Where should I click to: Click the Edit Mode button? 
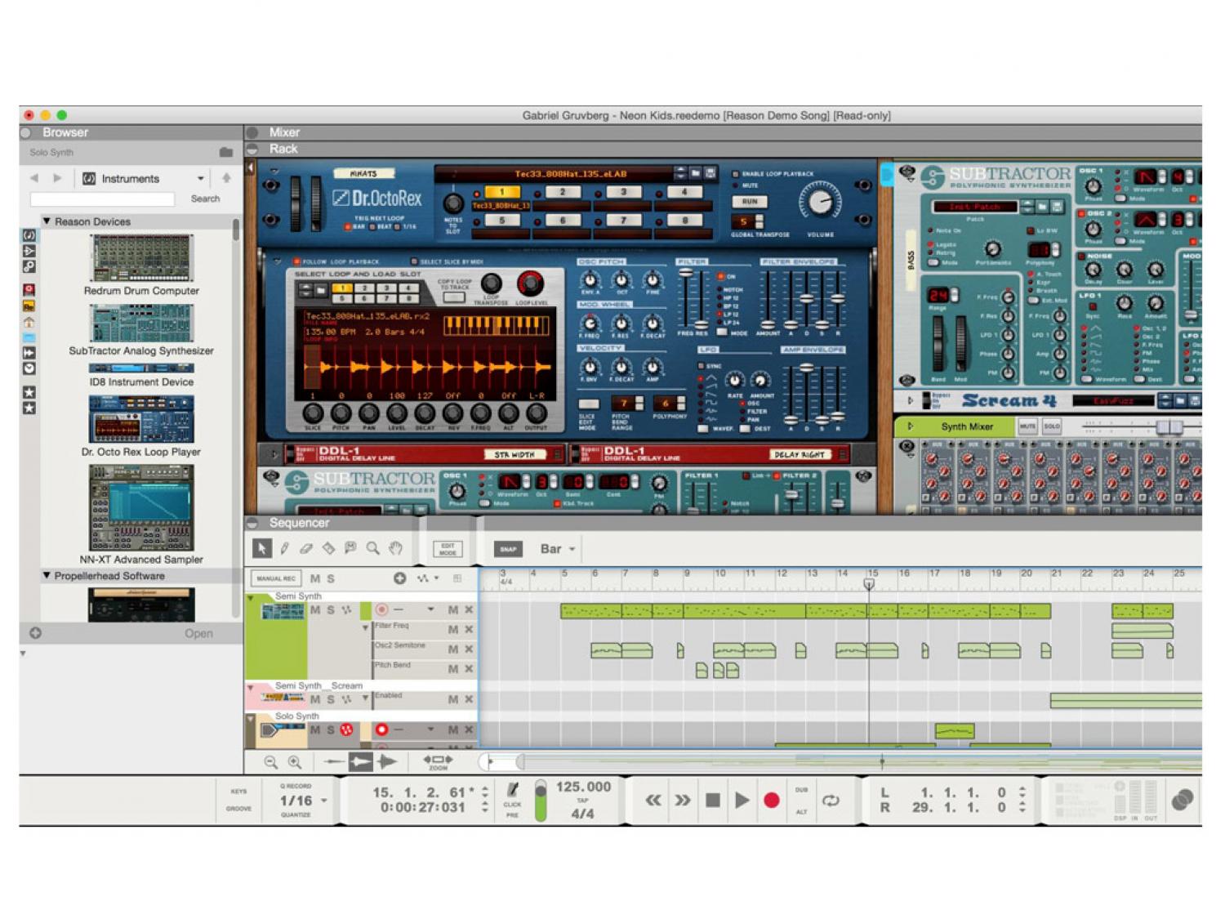click(448, 549)
